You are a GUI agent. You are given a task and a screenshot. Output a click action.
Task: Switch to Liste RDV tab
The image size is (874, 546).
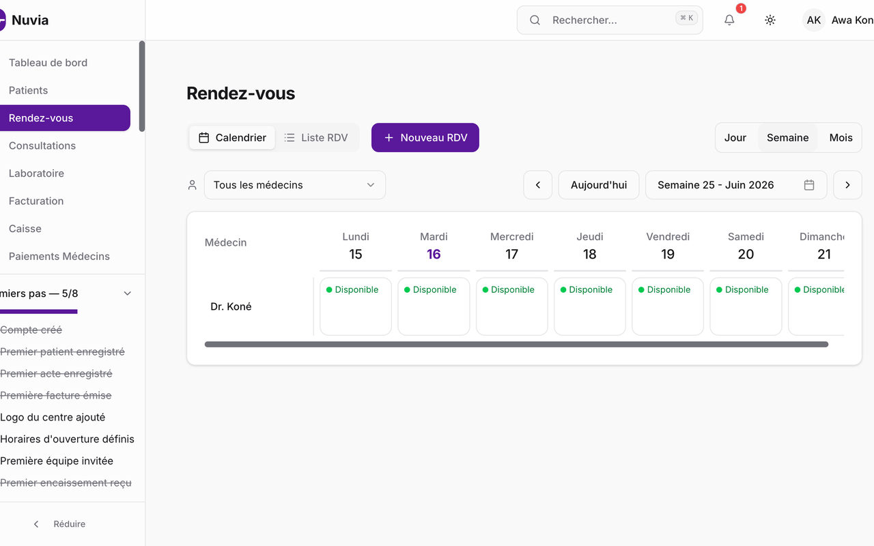(316, 138)
